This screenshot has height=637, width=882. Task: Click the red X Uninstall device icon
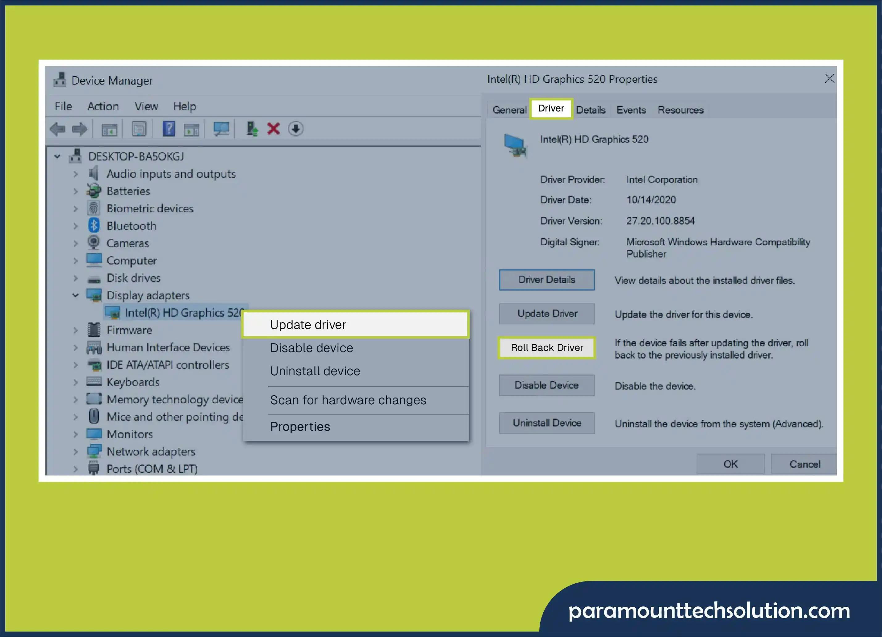[x=274, y=129]
